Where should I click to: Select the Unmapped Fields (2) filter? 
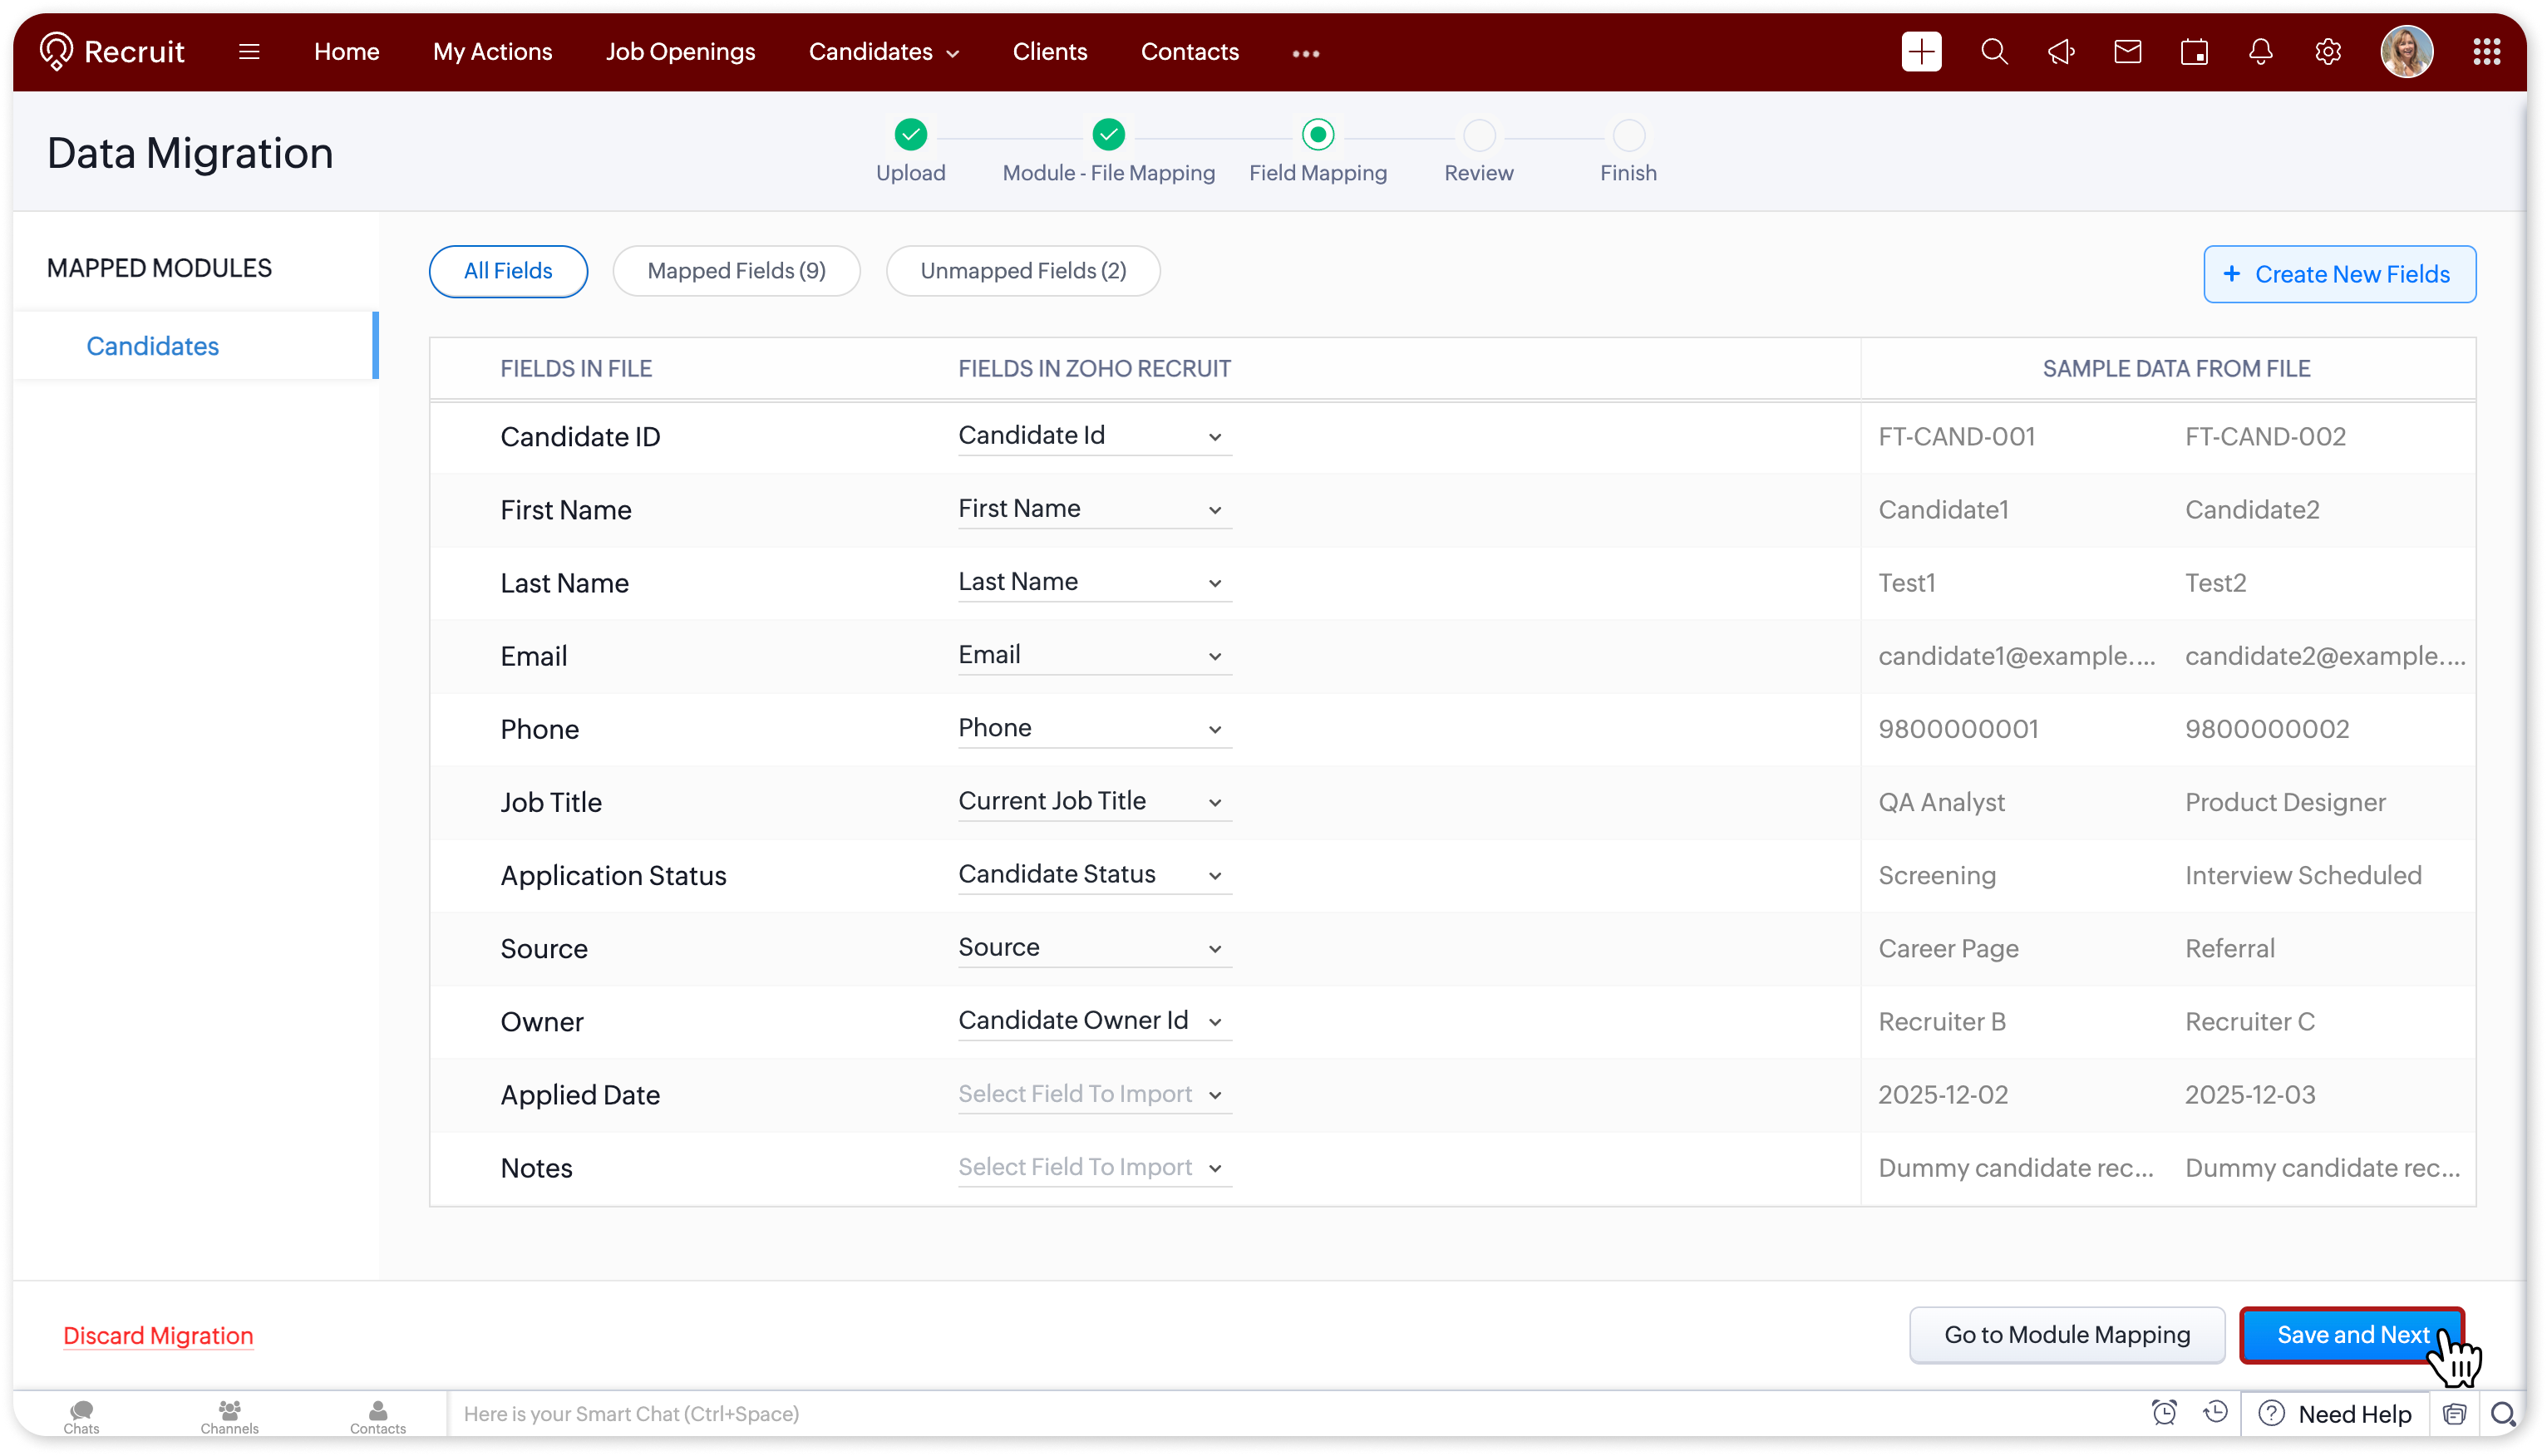tap(1023, 271)
